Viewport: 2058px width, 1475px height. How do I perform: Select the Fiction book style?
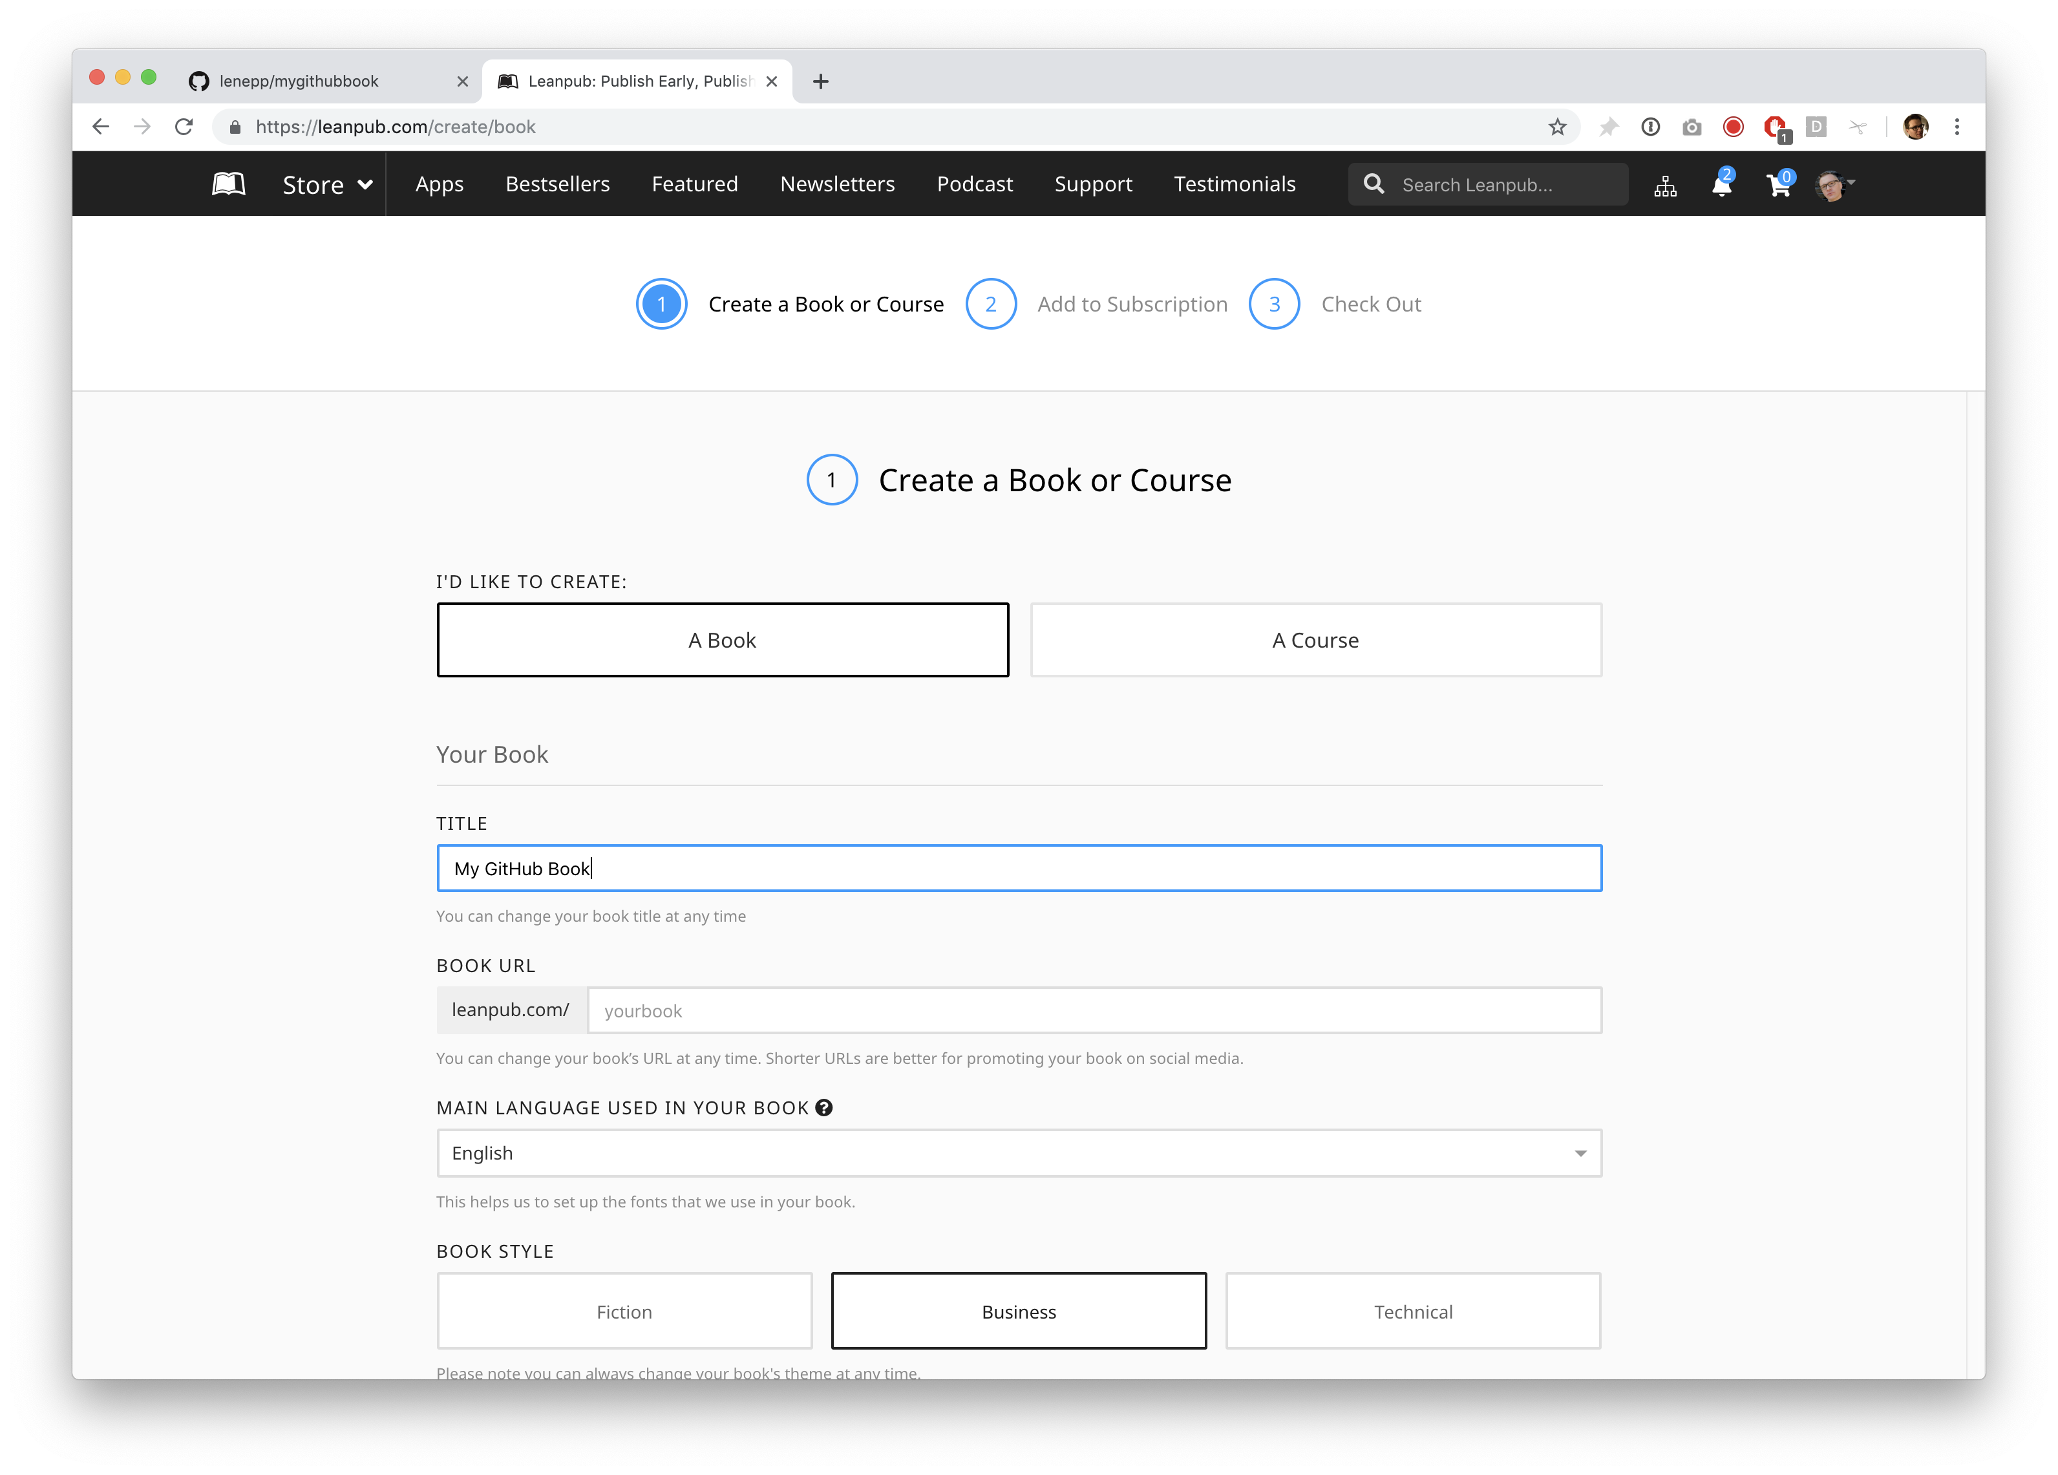coord(624,1311)
